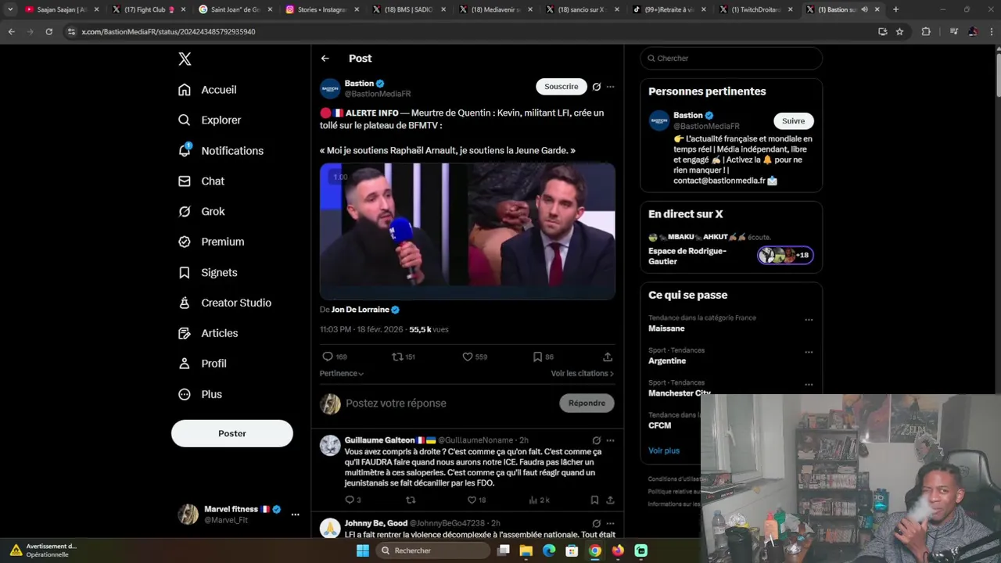Open Grok assistant
The height and width of the screenshot is (563, 1001).
coord(202,211)
